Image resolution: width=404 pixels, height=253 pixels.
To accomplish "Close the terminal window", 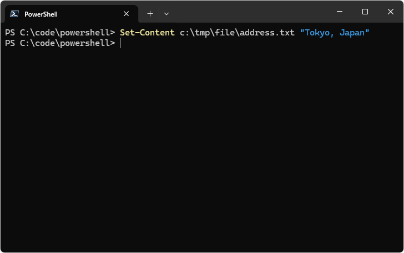I will point(391,12).
